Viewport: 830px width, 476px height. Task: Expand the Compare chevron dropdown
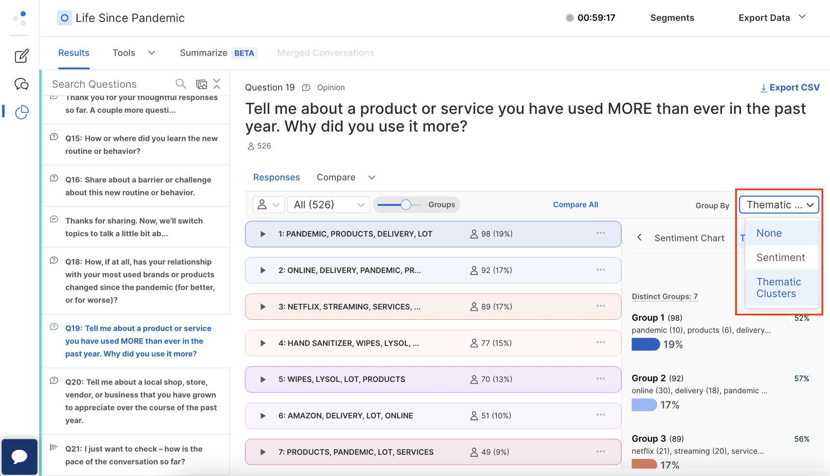pos(372,177)
